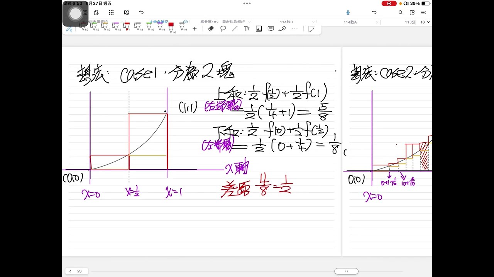Pick the red 1.0 marker pen

pyautogui.click(x=171, y=28)
